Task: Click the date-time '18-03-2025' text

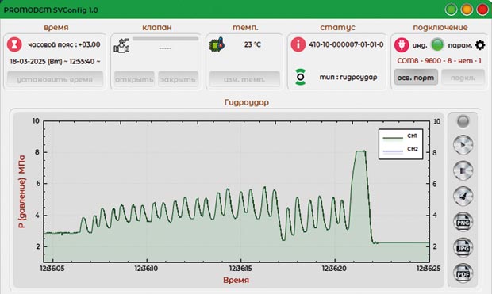Action: (x=55, y=62)
